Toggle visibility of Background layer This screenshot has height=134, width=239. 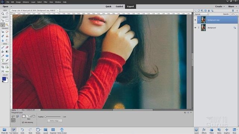point(195,28)
